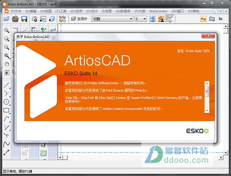Click the In units toolbar button
The height and width of the screenshot is (176, 231).
(x=220, y=19)
